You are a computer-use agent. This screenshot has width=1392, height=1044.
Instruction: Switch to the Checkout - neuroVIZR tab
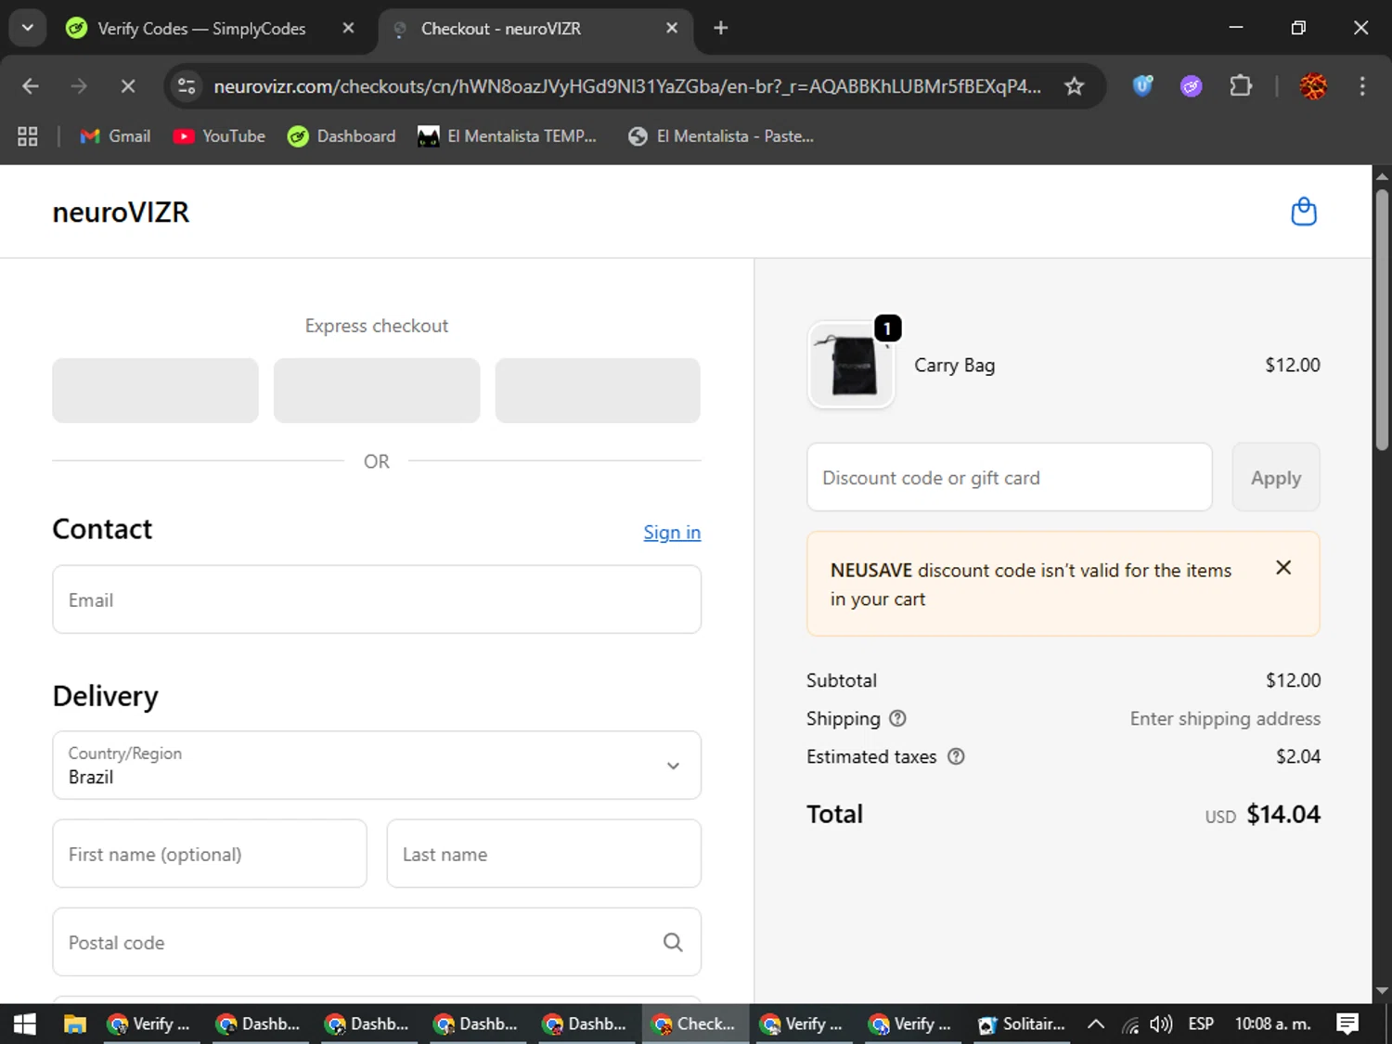click(534, 28)
